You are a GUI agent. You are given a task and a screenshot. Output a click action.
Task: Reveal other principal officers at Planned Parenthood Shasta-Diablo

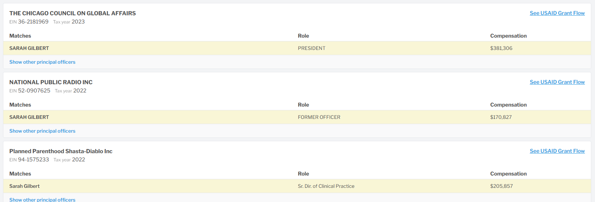42,199
